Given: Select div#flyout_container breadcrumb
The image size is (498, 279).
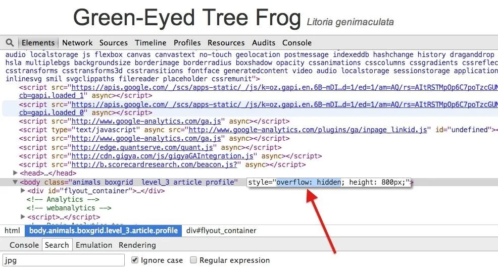Looking at the screenshot, I should pyautogui.click(x=221, y=231).
